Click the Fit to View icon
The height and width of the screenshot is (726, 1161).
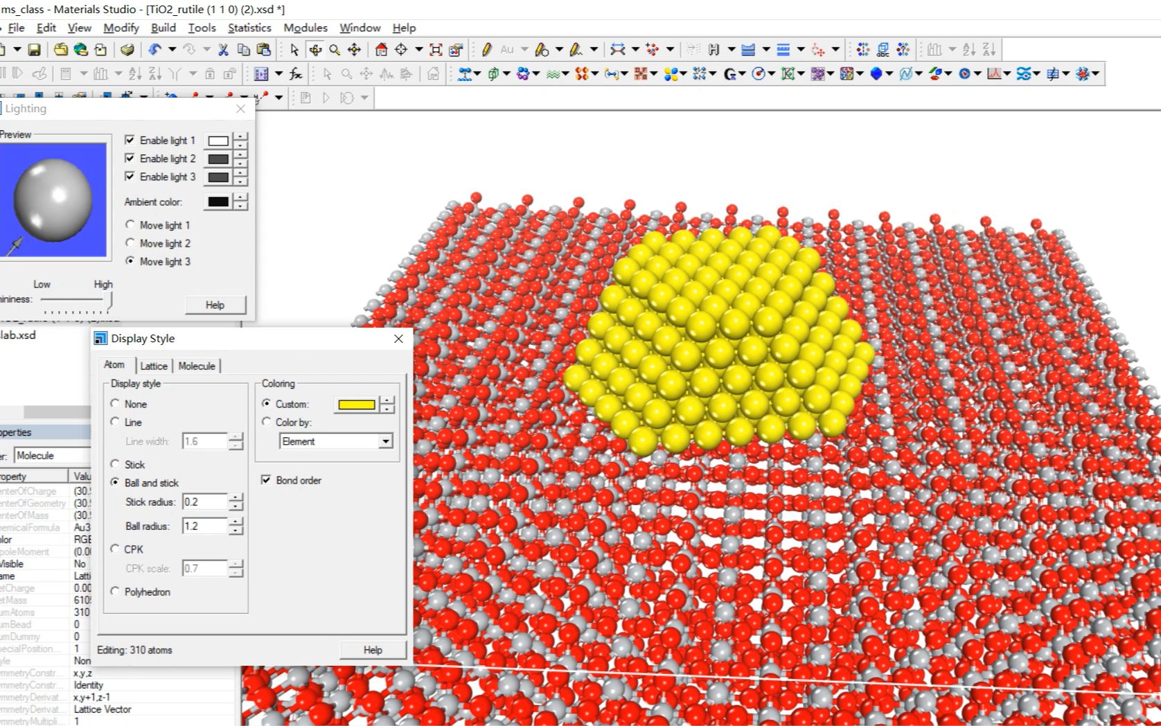coord(436,50)
